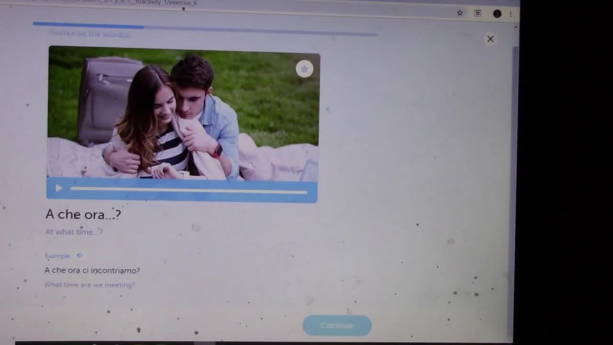
Task: Open the Chrome three-dot menu
Action: 511,14
